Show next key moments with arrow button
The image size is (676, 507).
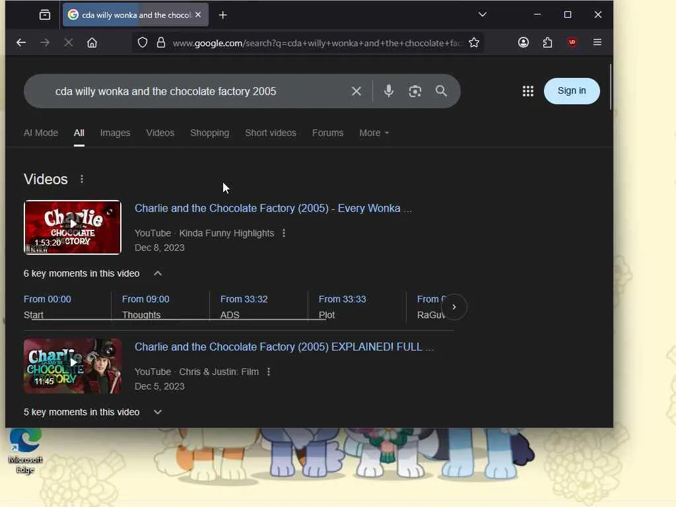tap(454, 307)
